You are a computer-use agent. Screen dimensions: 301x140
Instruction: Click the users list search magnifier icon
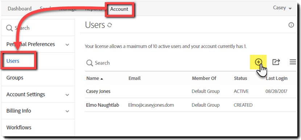90,63
